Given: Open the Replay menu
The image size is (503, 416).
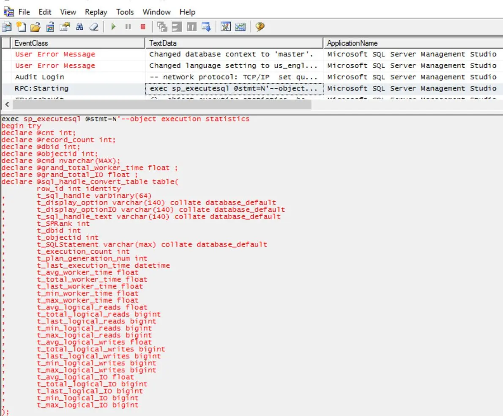Looking at the screenshot, I should (x=96, y=12).
